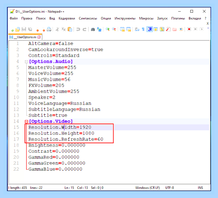Click the MasterVolume=255 line

pos(52,67)
